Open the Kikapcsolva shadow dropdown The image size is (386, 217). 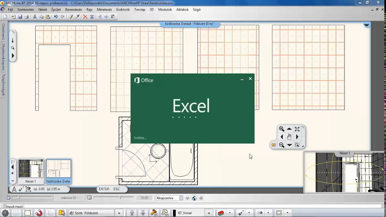point(181,198)
